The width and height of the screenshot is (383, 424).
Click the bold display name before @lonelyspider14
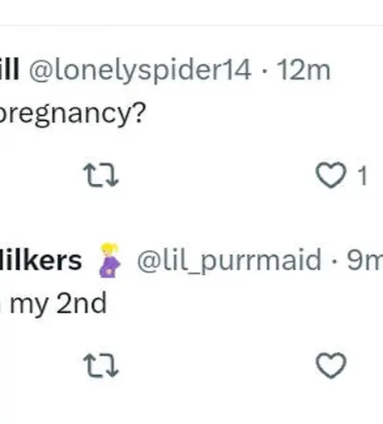click(x=9, y=70)
